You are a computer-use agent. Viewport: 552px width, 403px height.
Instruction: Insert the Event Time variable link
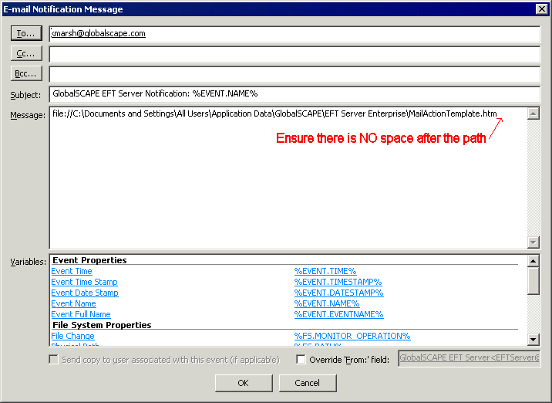click(72, 272)
